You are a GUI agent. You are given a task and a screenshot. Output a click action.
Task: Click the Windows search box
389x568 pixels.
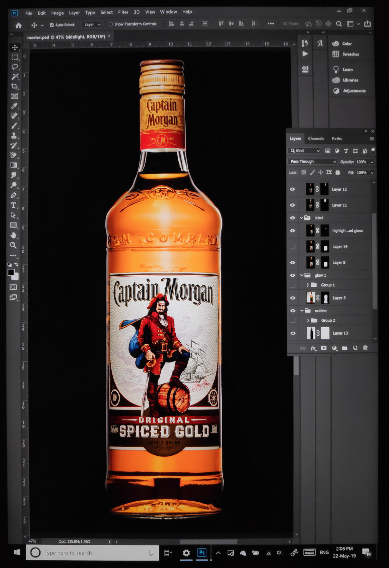click(x=92, y=553)
